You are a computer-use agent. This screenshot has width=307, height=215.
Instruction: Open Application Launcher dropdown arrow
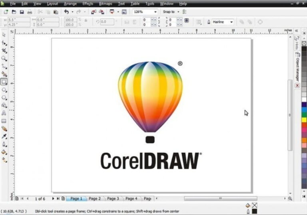[x=118, y=12]
